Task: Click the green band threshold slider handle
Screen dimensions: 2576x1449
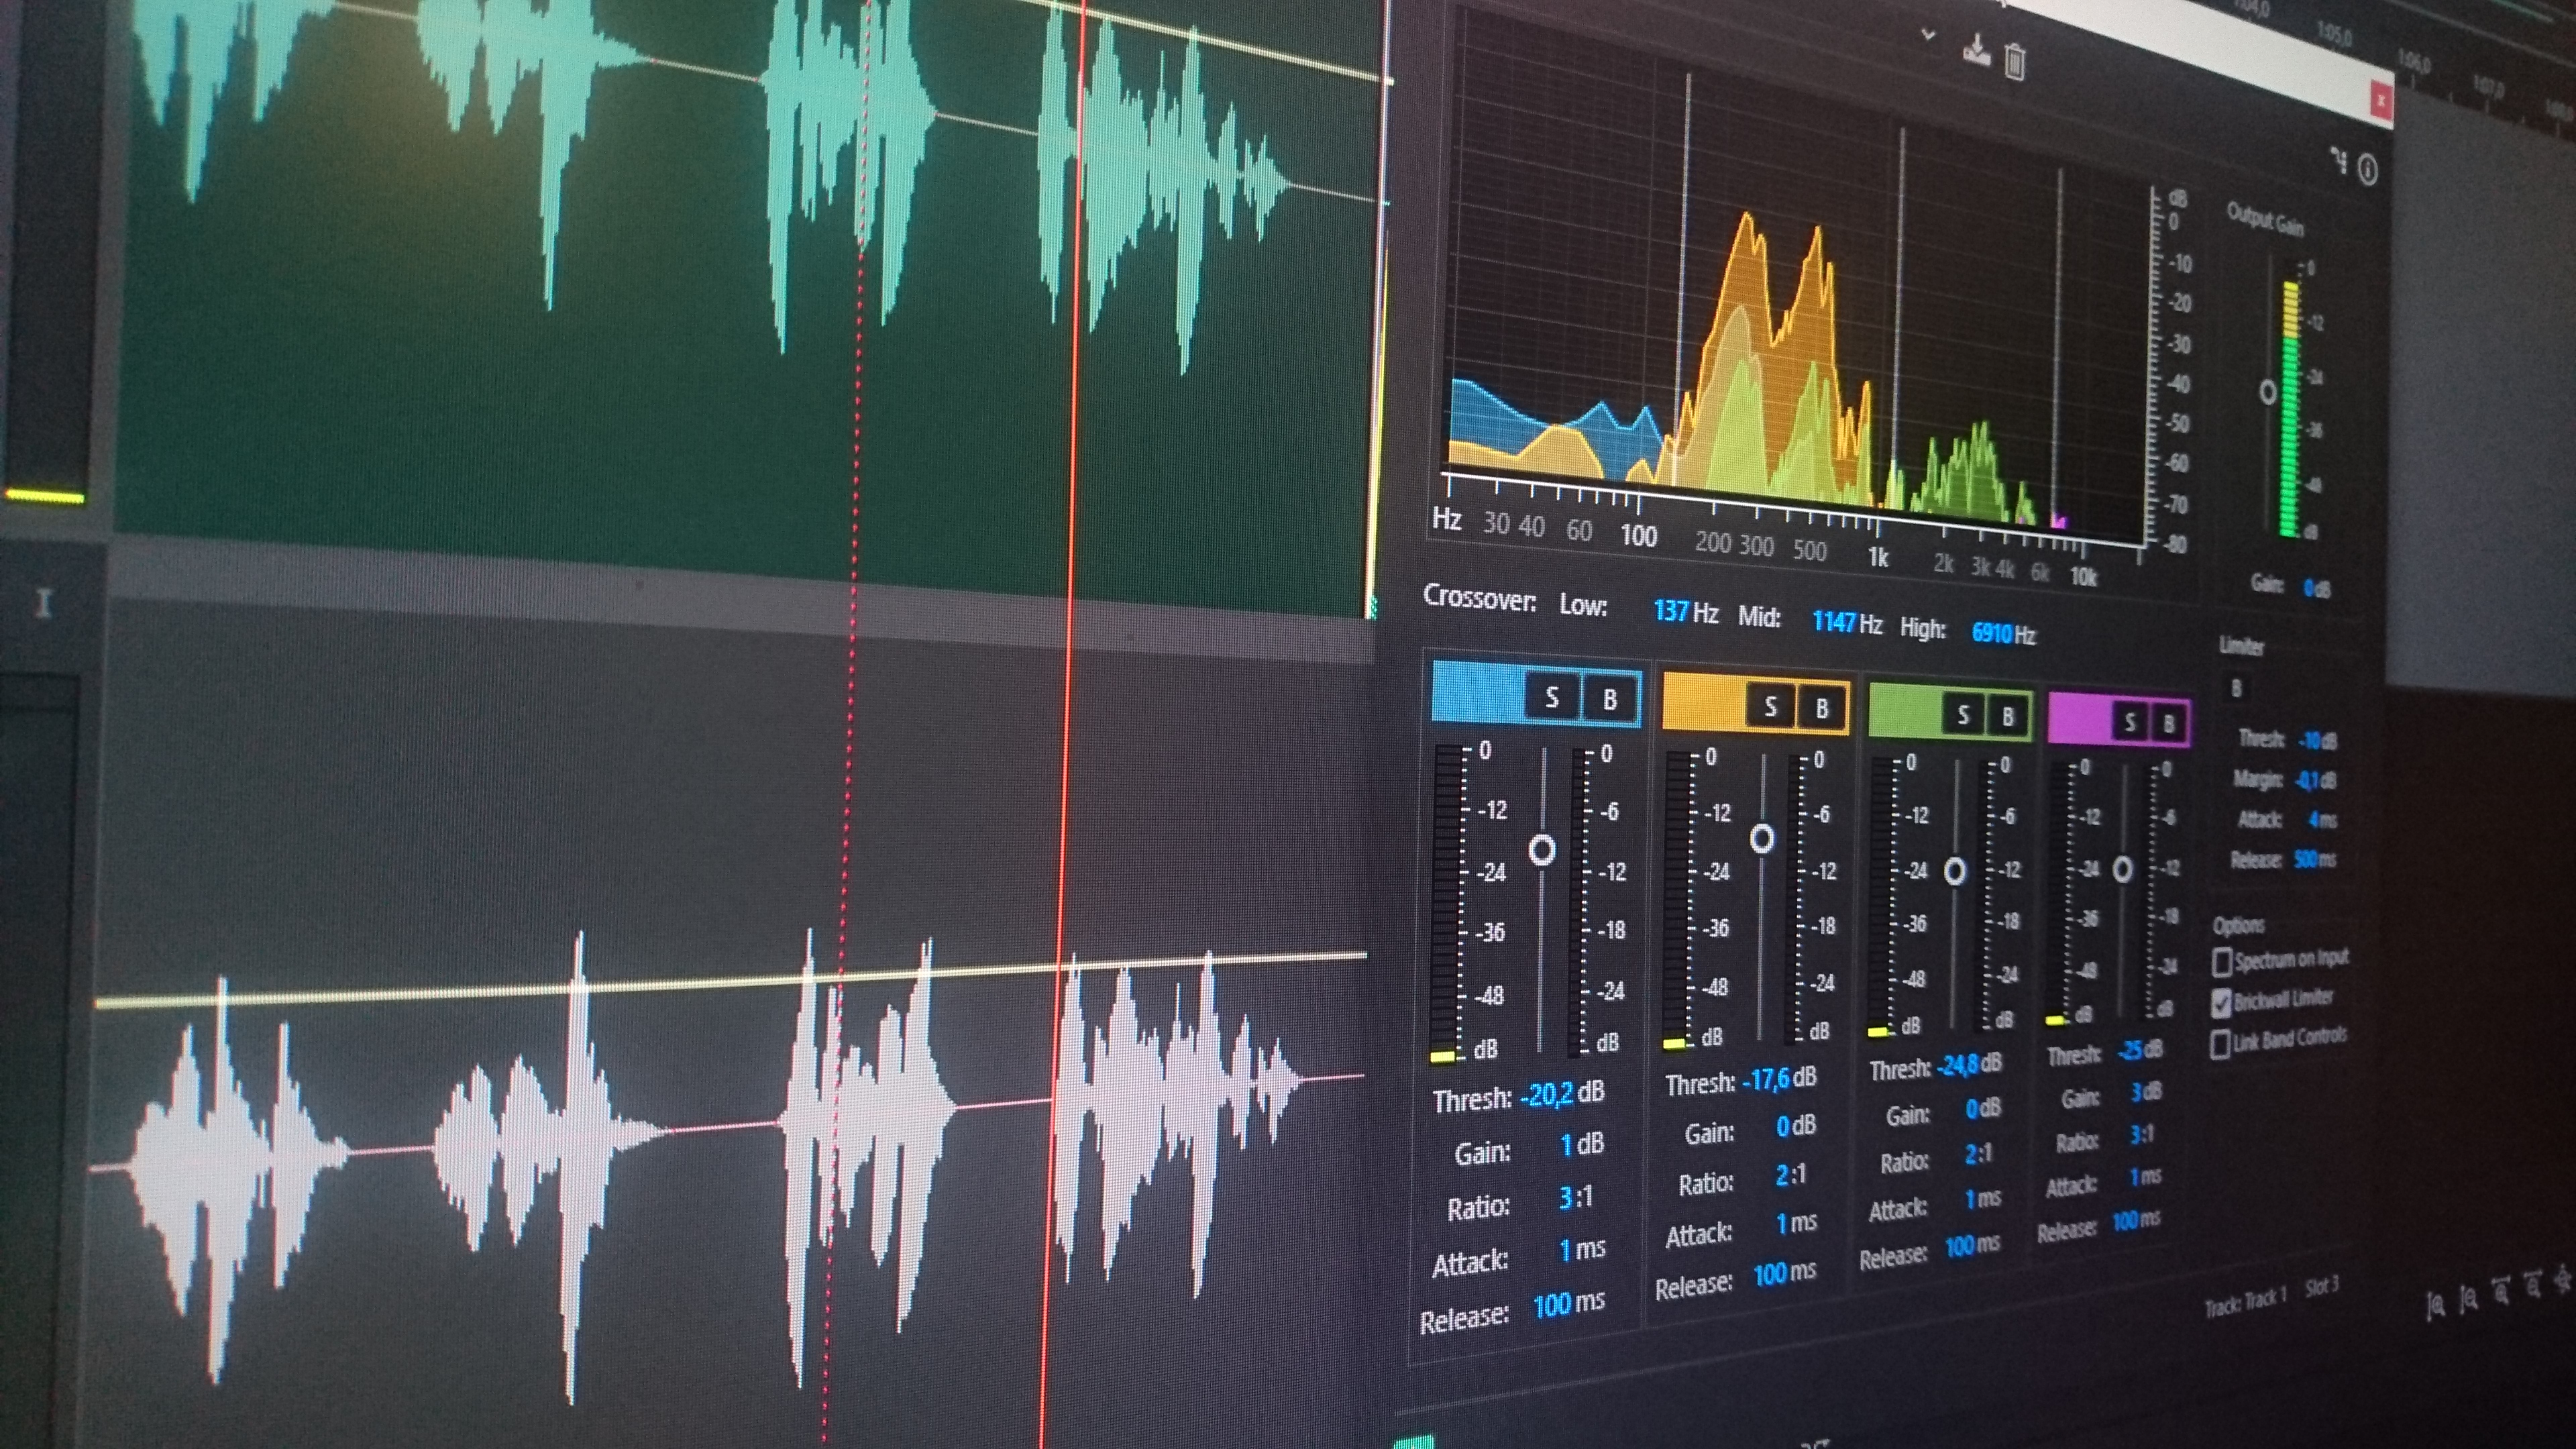Action: 1954,871
